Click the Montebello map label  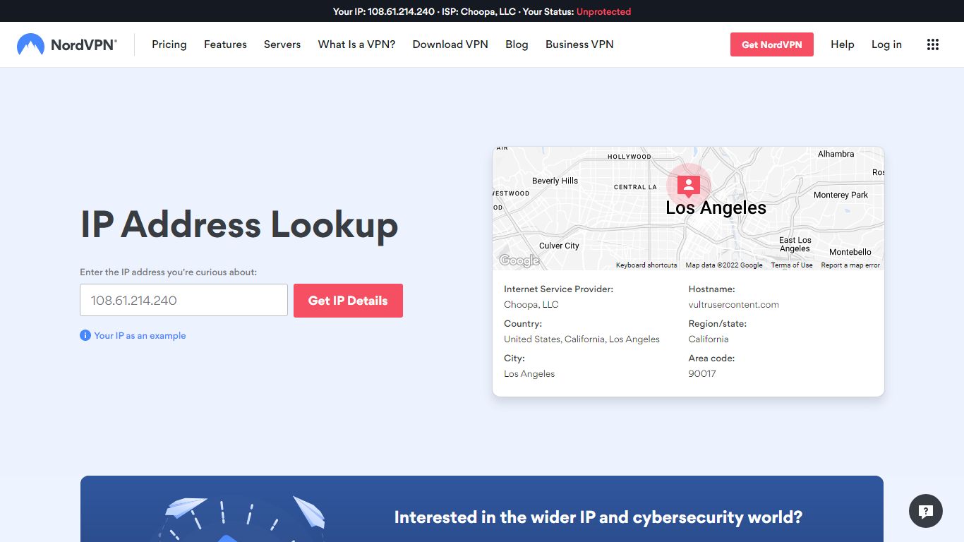(x=850, y=252)
